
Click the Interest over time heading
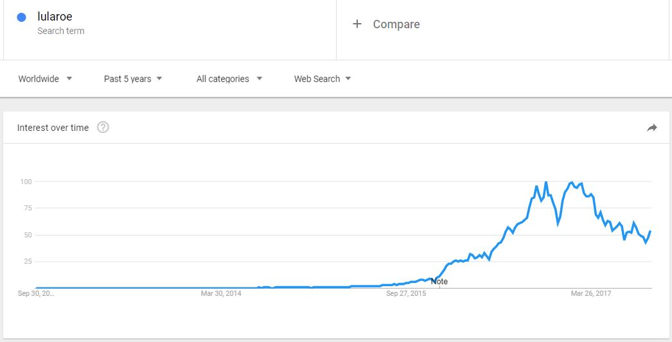click(x=53, y=128)
